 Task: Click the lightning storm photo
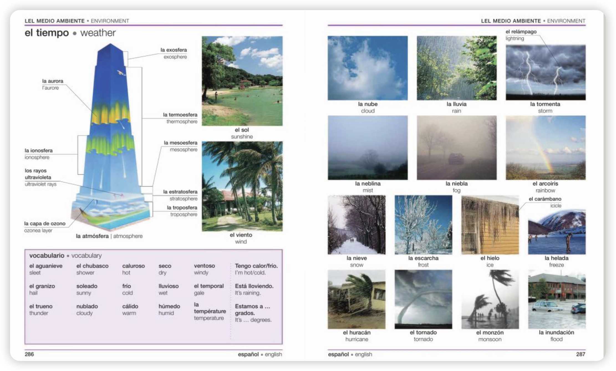(546, 72)
